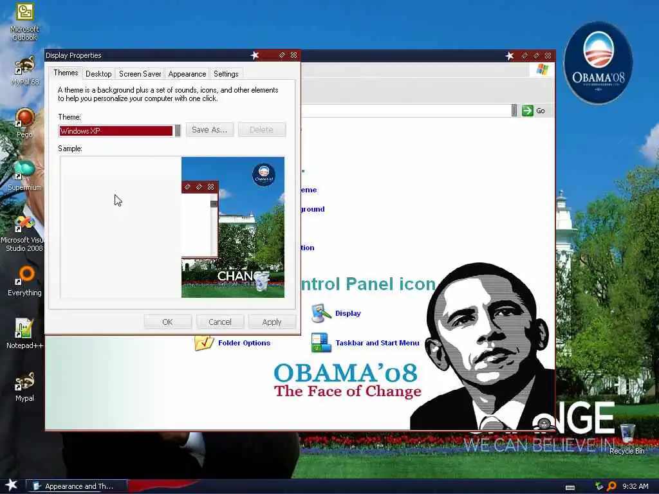
Task: Click the Control Panel address bar field
Action: coord(405,111)
